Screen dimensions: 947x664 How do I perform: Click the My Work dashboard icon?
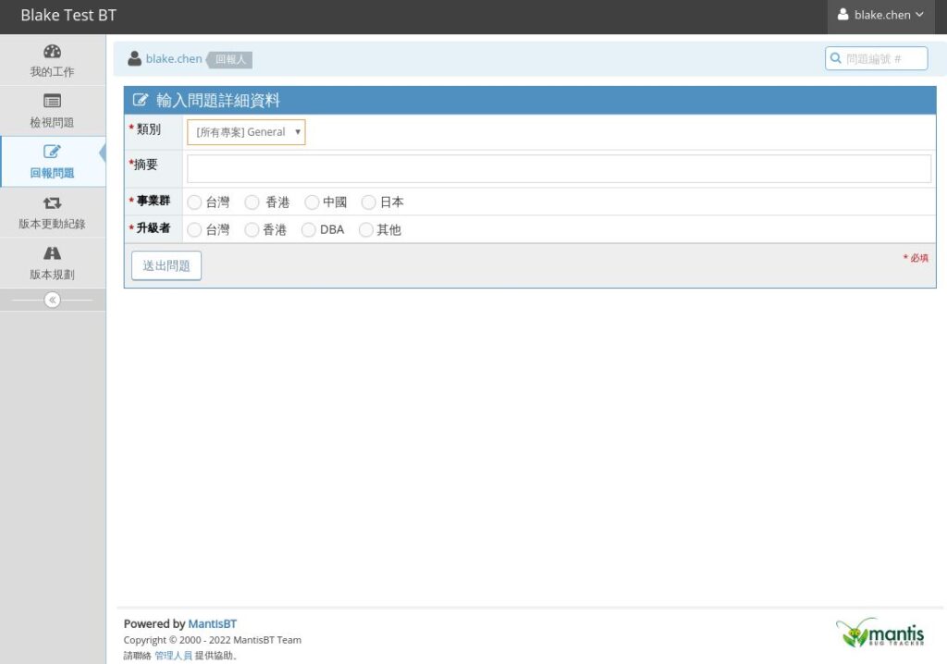pyautogui.click(x=52, y=52)
